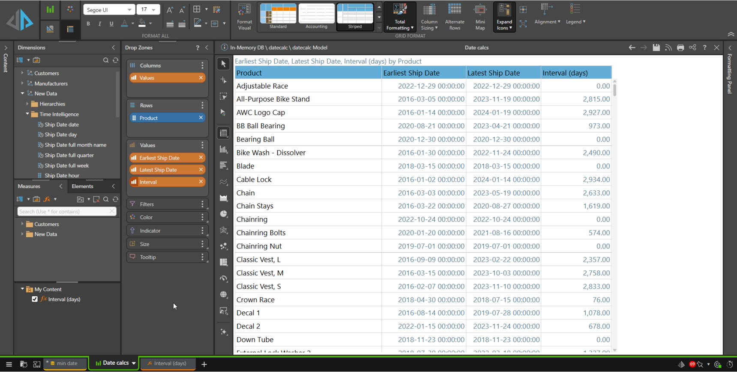This screenshot has height=372, width=737.
Task: Click the Print icon in header
Action: pyautogui.click(x=680, y=47)
